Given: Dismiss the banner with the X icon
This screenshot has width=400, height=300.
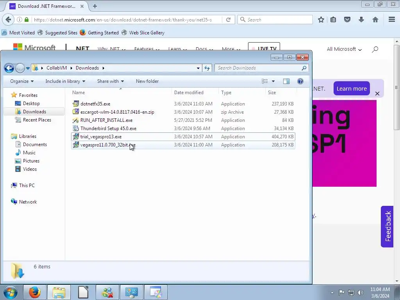Looking at the screenshot, I should [377, 94].
